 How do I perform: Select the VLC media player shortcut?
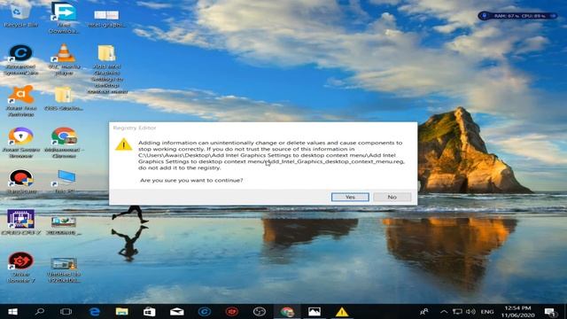pyautogui.click(x=64, y=60)
